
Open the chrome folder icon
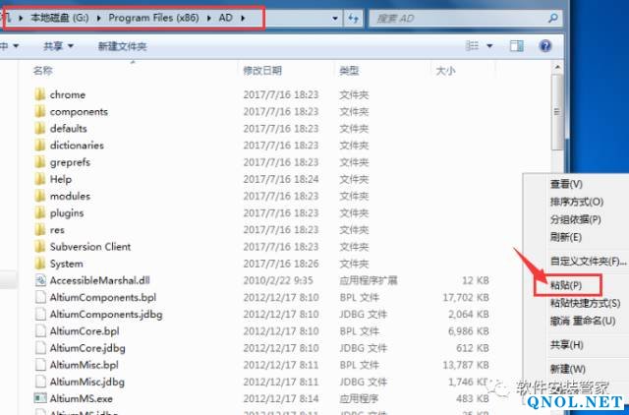(39, 94)
